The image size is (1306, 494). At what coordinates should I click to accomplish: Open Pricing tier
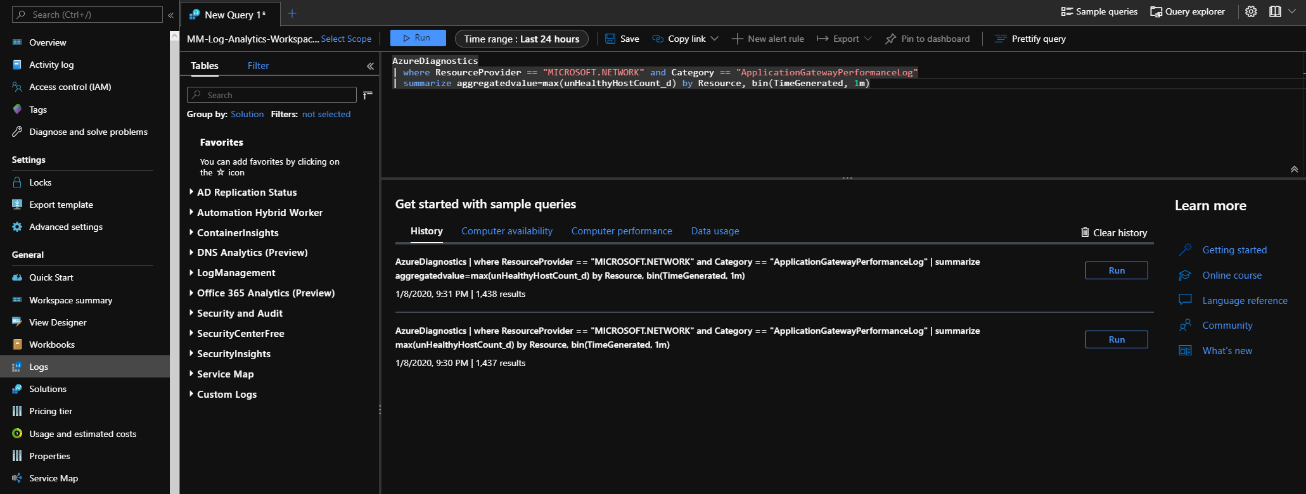(x=51, y=411)
